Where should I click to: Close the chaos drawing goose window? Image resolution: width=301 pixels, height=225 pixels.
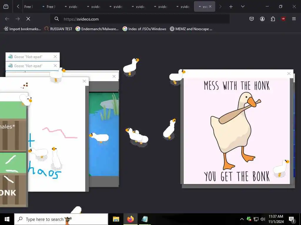84,81
